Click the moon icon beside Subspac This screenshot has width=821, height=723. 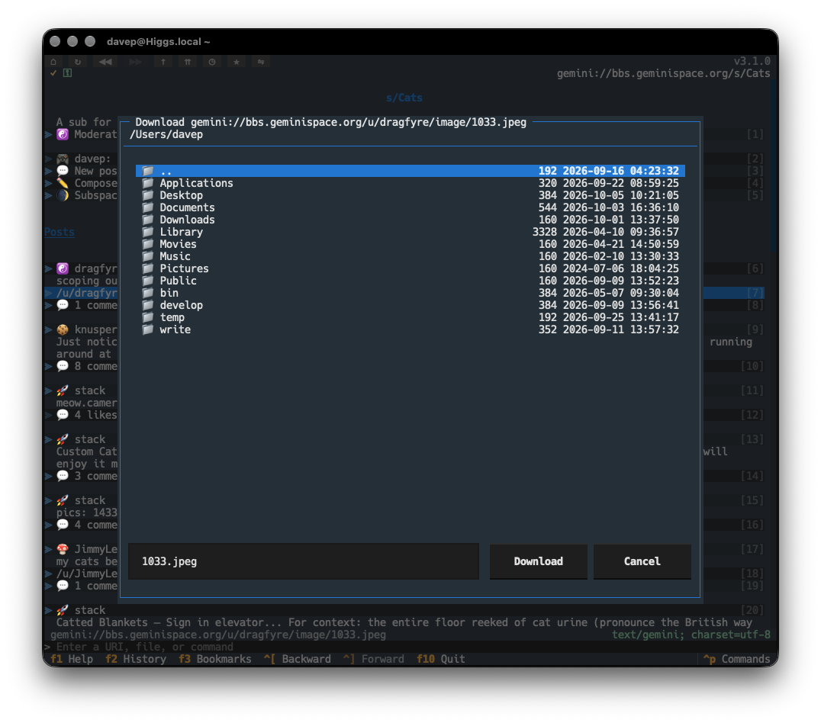coord(63,195)
